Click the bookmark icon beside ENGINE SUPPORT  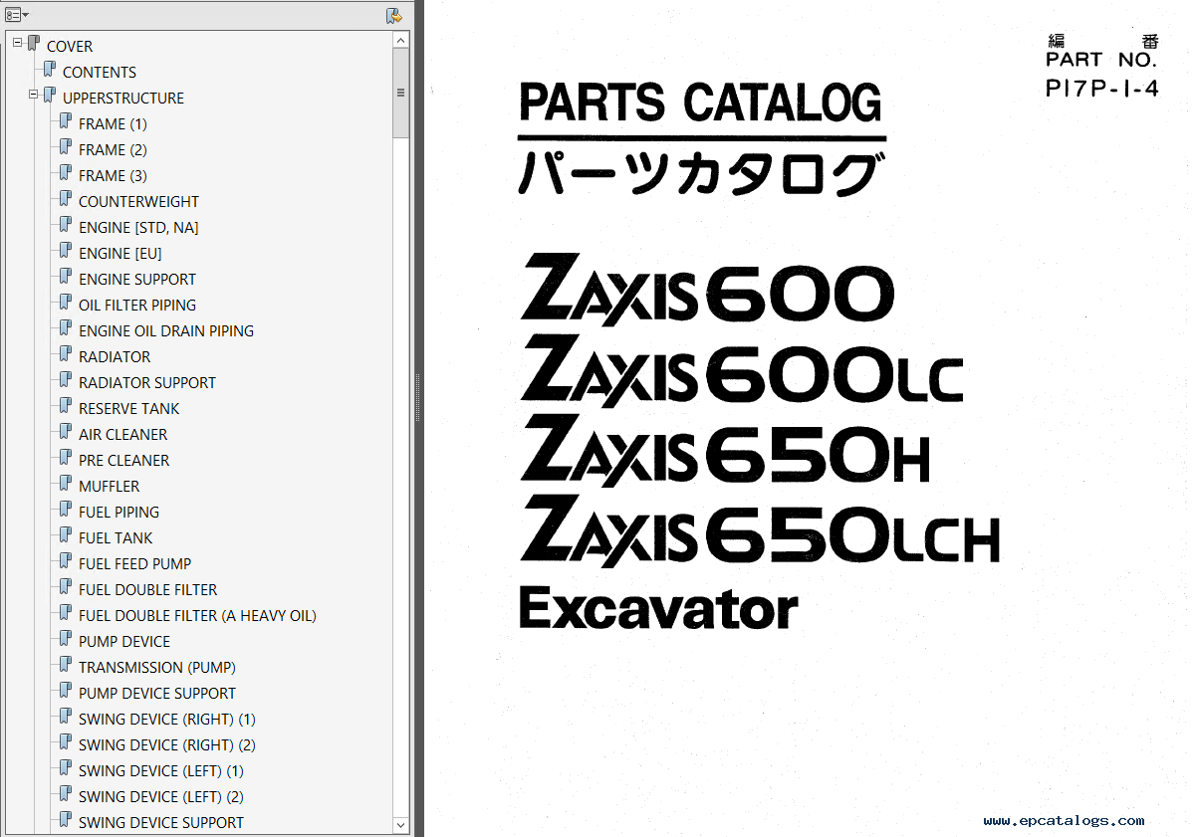click(66, 278)
